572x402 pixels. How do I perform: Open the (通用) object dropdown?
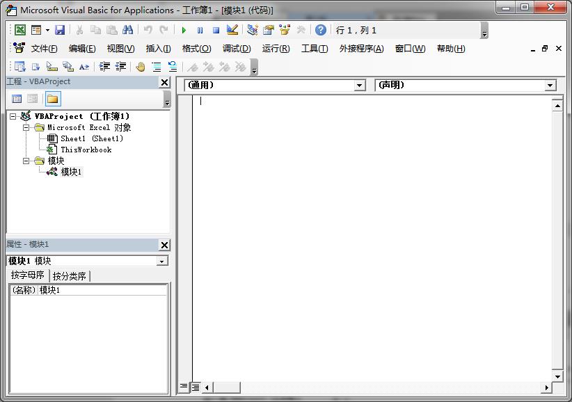pyautogui.click(x=359, y=86)
